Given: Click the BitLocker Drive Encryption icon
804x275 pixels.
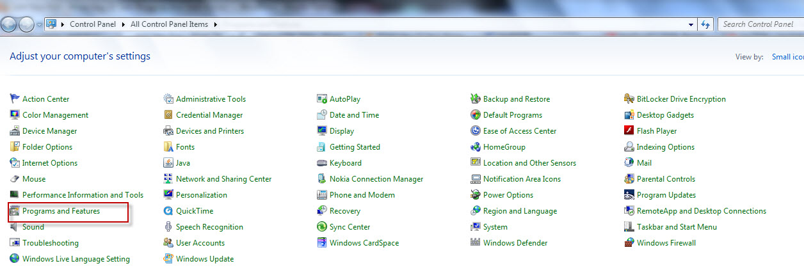Looking at the screenshot, I should pyautogui.click(x=629, y=98).
